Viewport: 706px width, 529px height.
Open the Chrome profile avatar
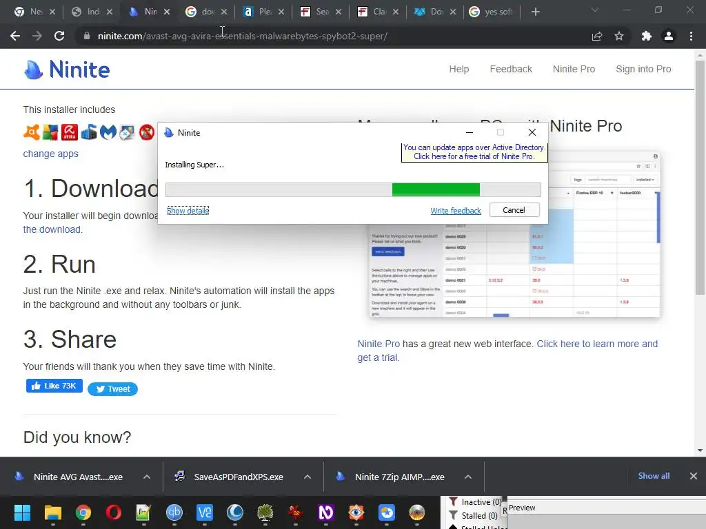coord(669,36)
